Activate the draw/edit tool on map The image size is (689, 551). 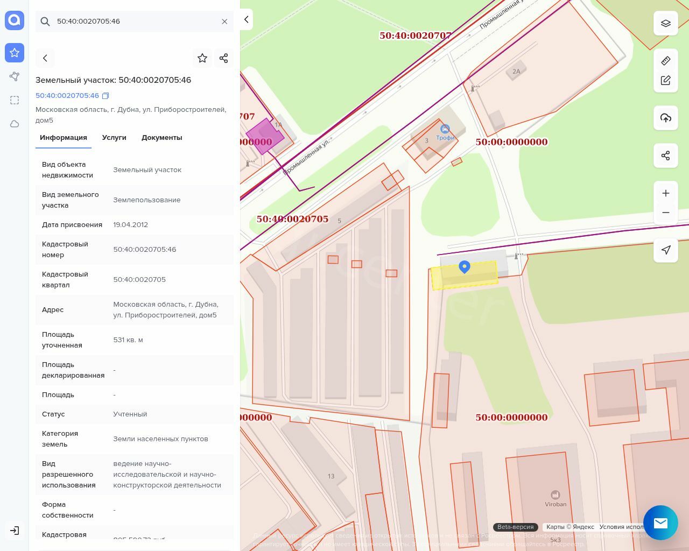(x=666, y=80)
